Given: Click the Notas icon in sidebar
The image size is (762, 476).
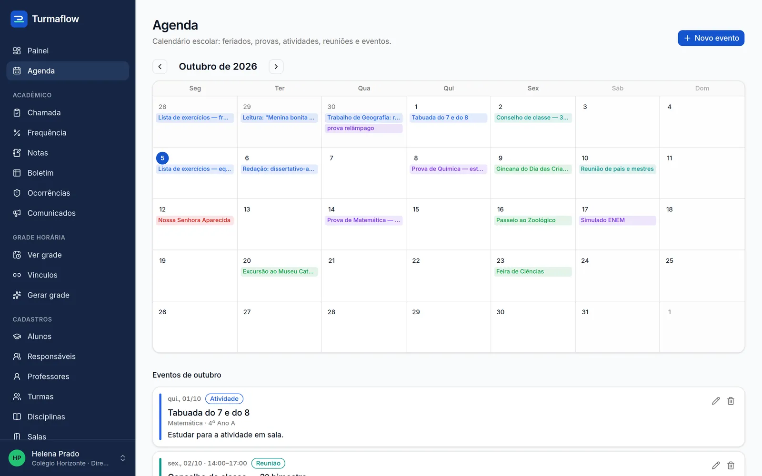Looking at the screenshot, I should (17, 153).
